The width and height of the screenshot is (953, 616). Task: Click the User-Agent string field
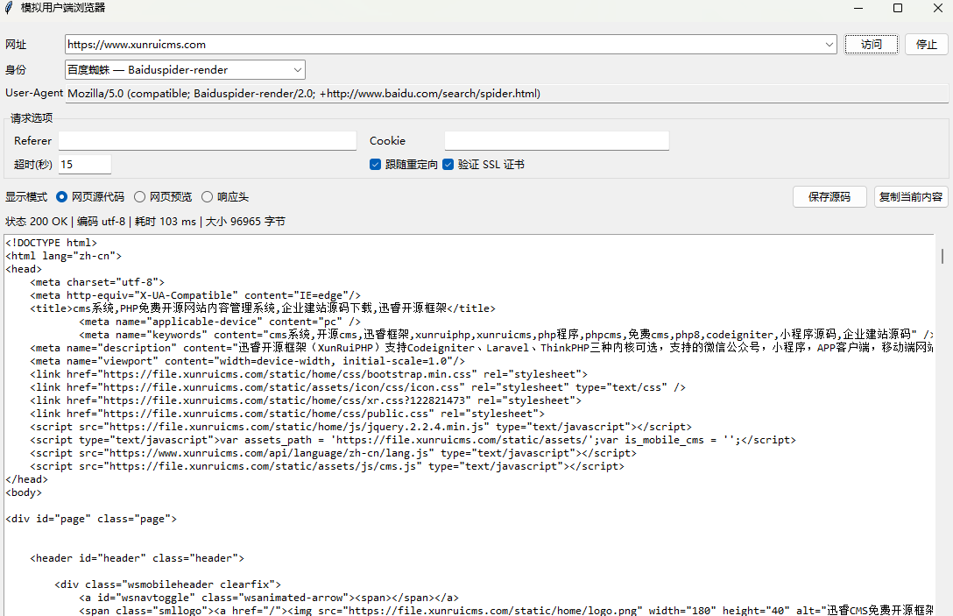[x=507, y=94]
